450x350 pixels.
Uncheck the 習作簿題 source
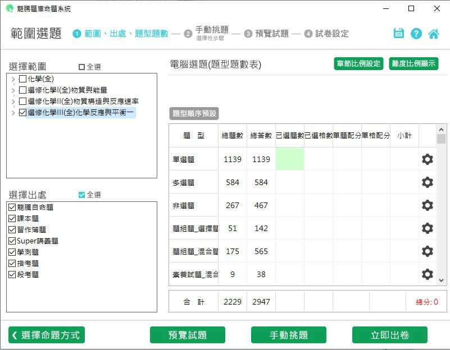coord(12,230)
